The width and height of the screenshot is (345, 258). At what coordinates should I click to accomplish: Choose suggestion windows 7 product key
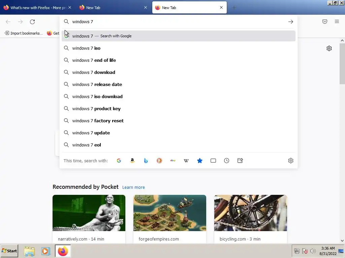click(x=179, y=109)
